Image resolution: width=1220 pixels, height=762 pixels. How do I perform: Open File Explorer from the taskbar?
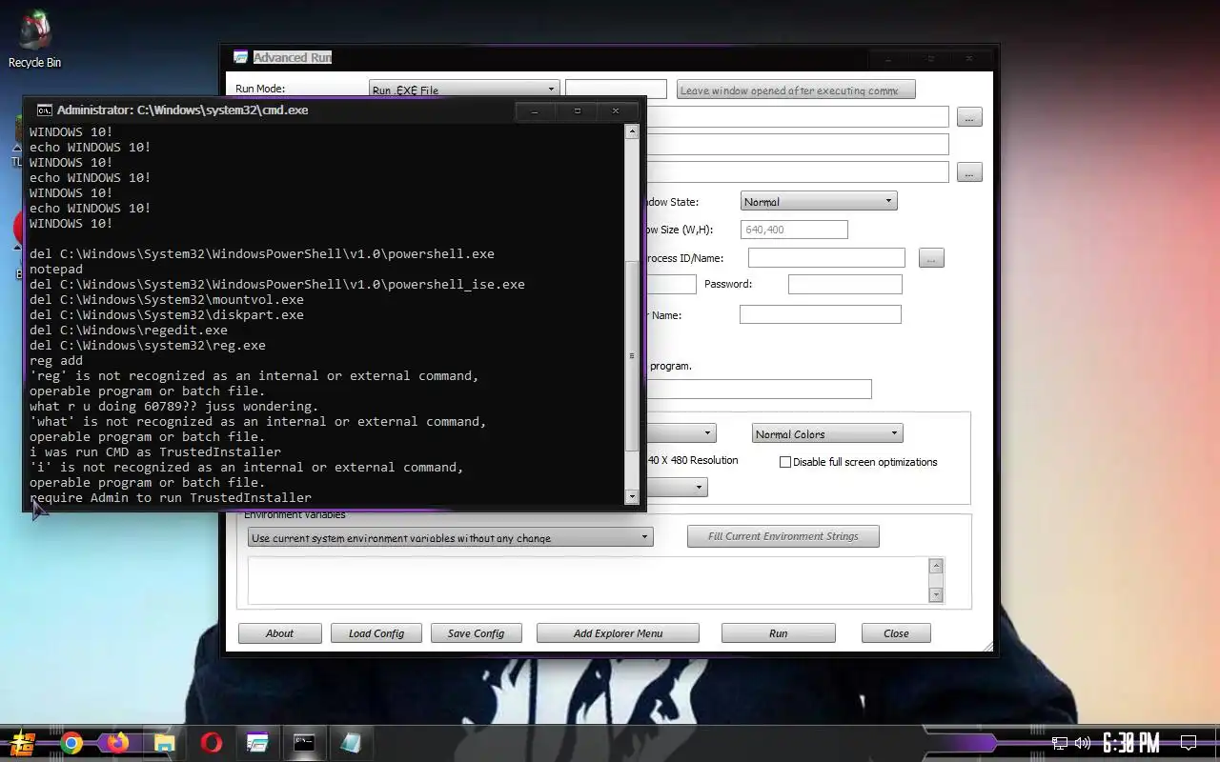[164, 742]
